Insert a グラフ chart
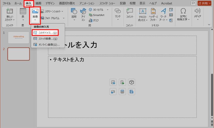 (x=94, y=21)
